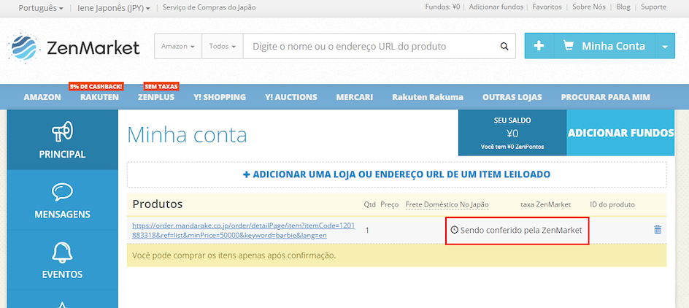Click 5% DE CASHBACK badge
The width and height of the screenshot is (689, 308).
(x=96, y=87)
